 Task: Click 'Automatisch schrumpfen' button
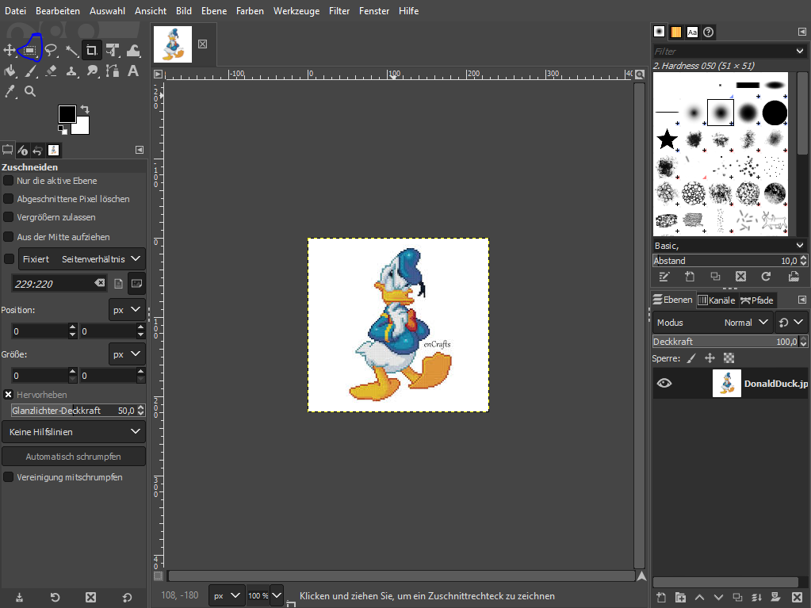tap(73, 457)
